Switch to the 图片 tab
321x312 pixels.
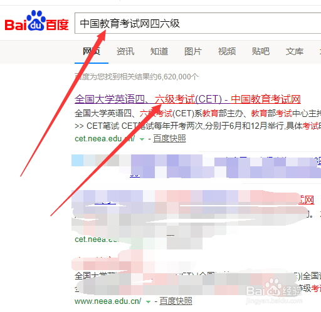coord(193,51)
